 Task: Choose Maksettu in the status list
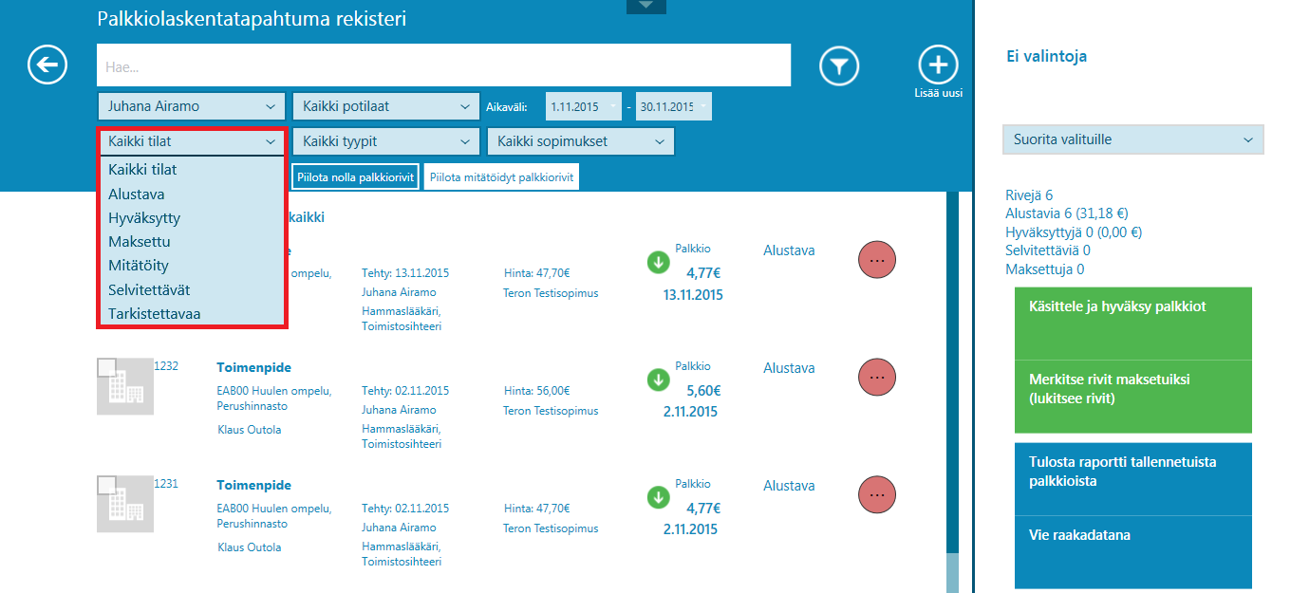140,242
